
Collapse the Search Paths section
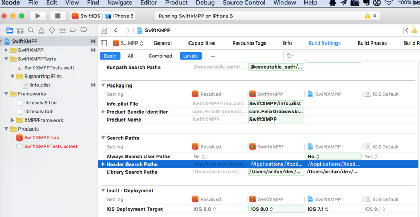pyautogui.click(x=103, y=138)
